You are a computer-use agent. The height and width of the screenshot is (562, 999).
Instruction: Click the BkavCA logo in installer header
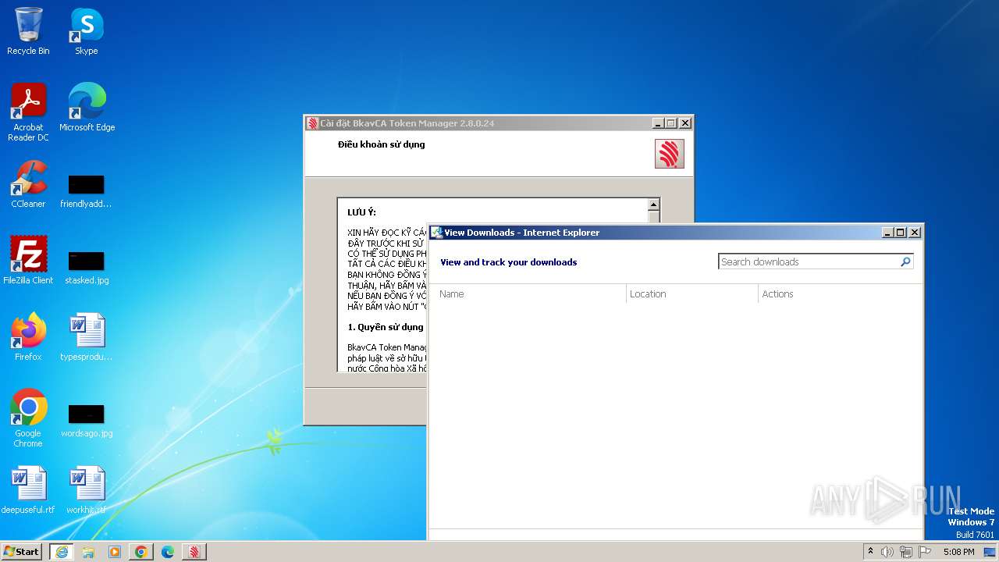click(x=670, y=154)
